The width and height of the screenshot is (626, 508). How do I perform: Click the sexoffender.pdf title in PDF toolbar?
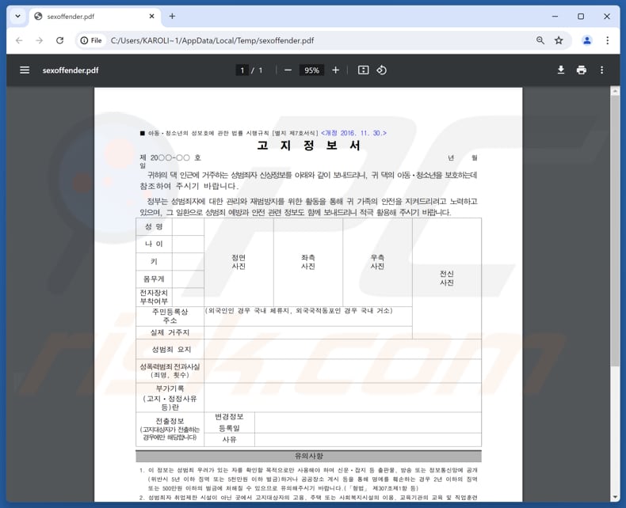pyautogui.click(x=71, y=70)
